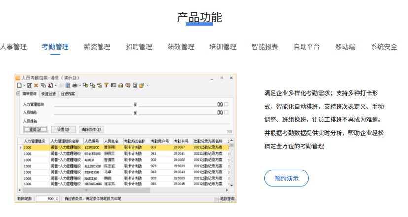Click the down scroll arrow of the grid
The width and height of the screenshot is (408, 217).
(231, 185)
